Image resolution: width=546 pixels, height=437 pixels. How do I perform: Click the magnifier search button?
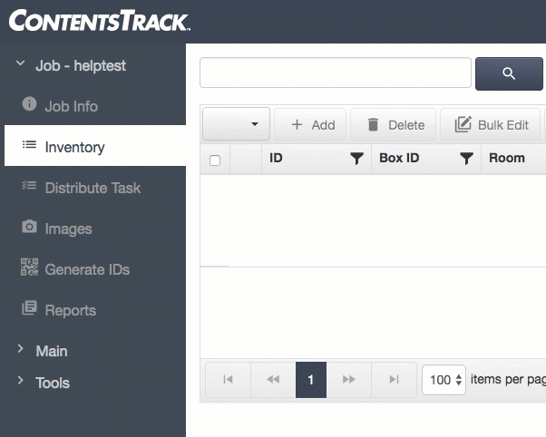(509, 73)
